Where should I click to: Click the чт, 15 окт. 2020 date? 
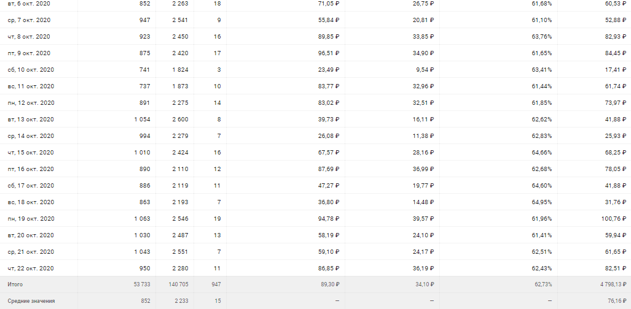pos(31,153)
